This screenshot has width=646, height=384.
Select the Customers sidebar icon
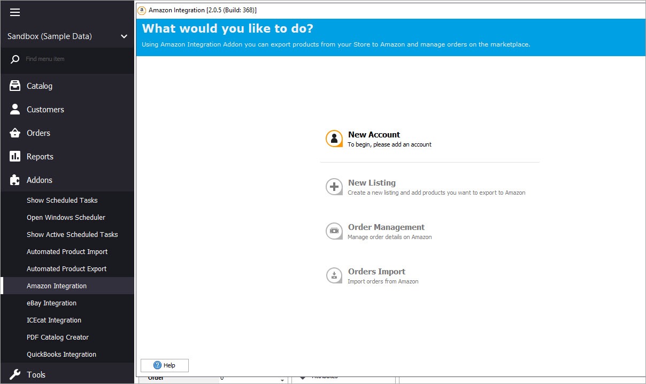tap(15, 109)
